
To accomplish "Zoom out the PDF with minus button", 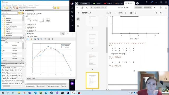I will tap(116, 13).
